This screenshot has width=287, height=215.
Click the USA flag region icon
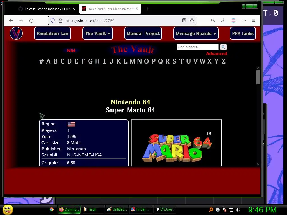(x=71, y=124)
